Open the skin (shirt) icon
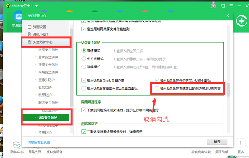 coord(223,6)
